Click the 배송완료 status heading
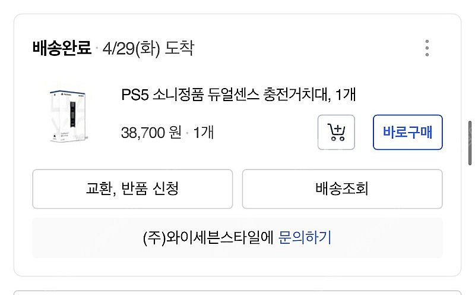475x295 pixels. point(62,48)
